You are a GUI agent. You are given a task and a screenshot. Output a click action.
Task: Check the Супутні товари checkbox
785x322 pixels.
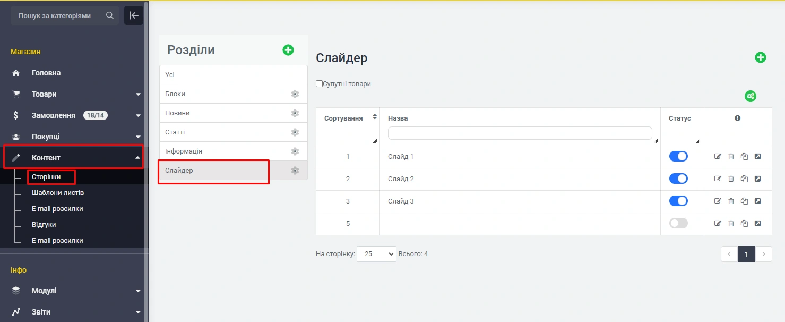click(319, 83)
